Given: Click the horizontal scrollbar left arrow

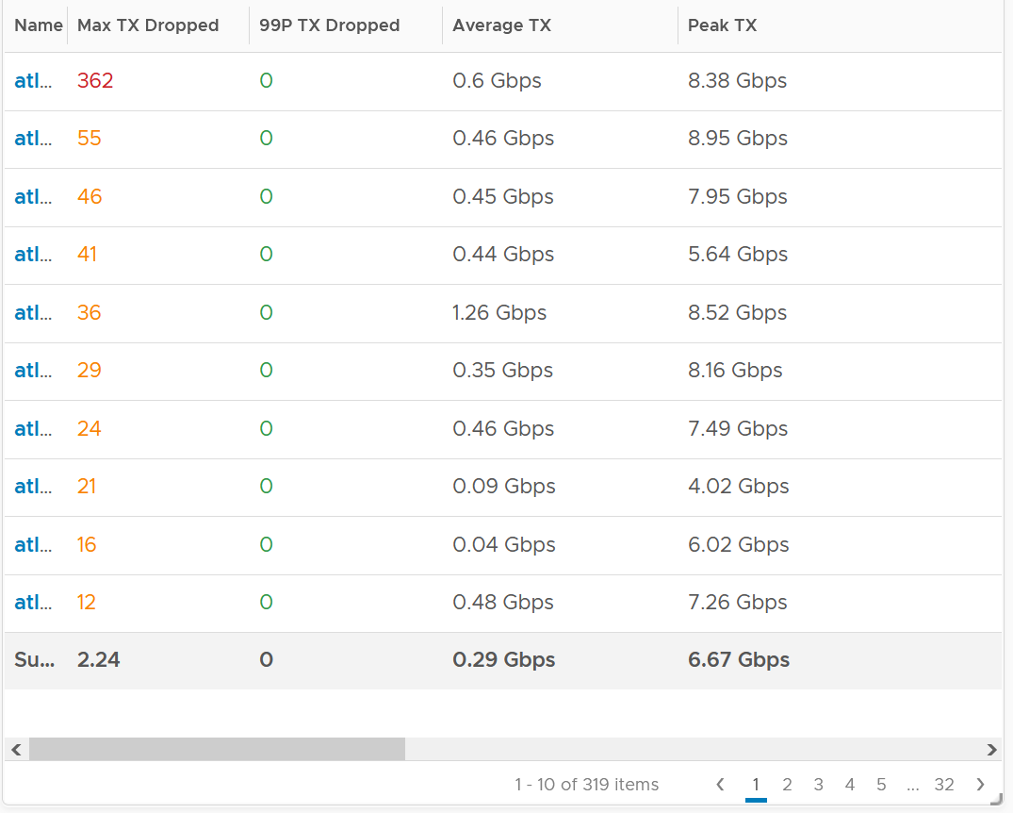Looking at the screenshot, I should (16, 750).
